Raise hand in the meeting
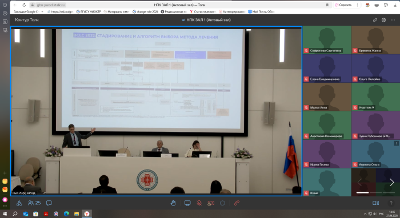The height and width of the screenshot is (218, 400). (x=173, y=203)
